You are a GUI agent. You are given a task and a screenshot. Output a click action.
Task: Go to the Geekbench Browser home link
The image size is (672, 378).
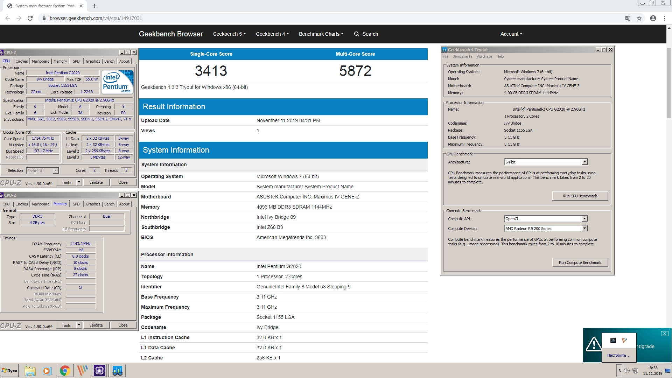(x=171, y=34)
